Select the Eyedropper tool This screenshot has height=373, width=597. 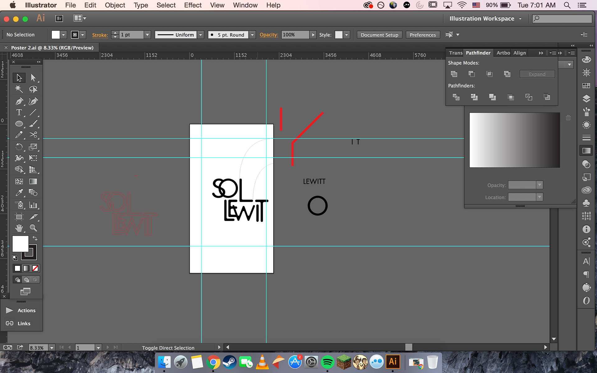point(19,193)
